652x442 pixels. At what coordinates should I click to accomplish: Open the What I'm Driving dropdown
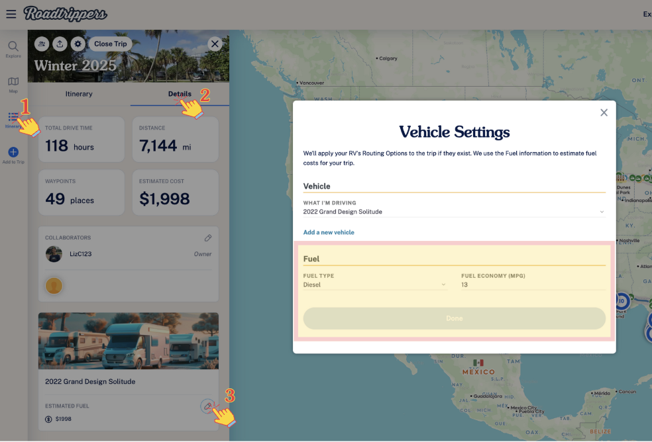coord(454,212)
